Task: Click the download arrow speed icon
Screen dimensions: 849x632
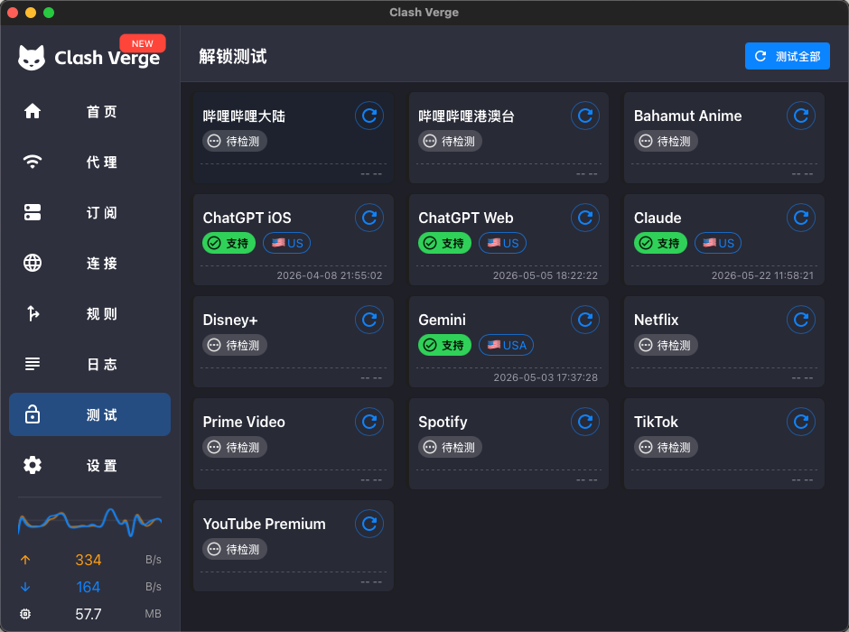Action: 25,587
